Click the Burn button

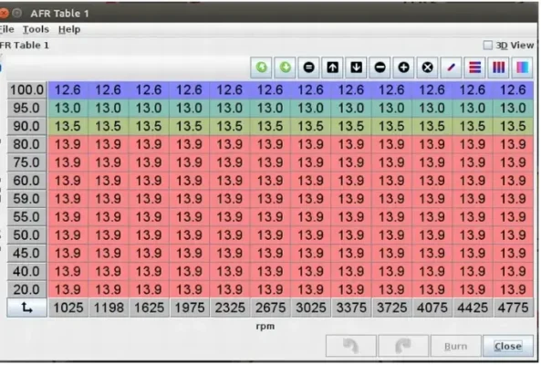[x=455, y=346]
